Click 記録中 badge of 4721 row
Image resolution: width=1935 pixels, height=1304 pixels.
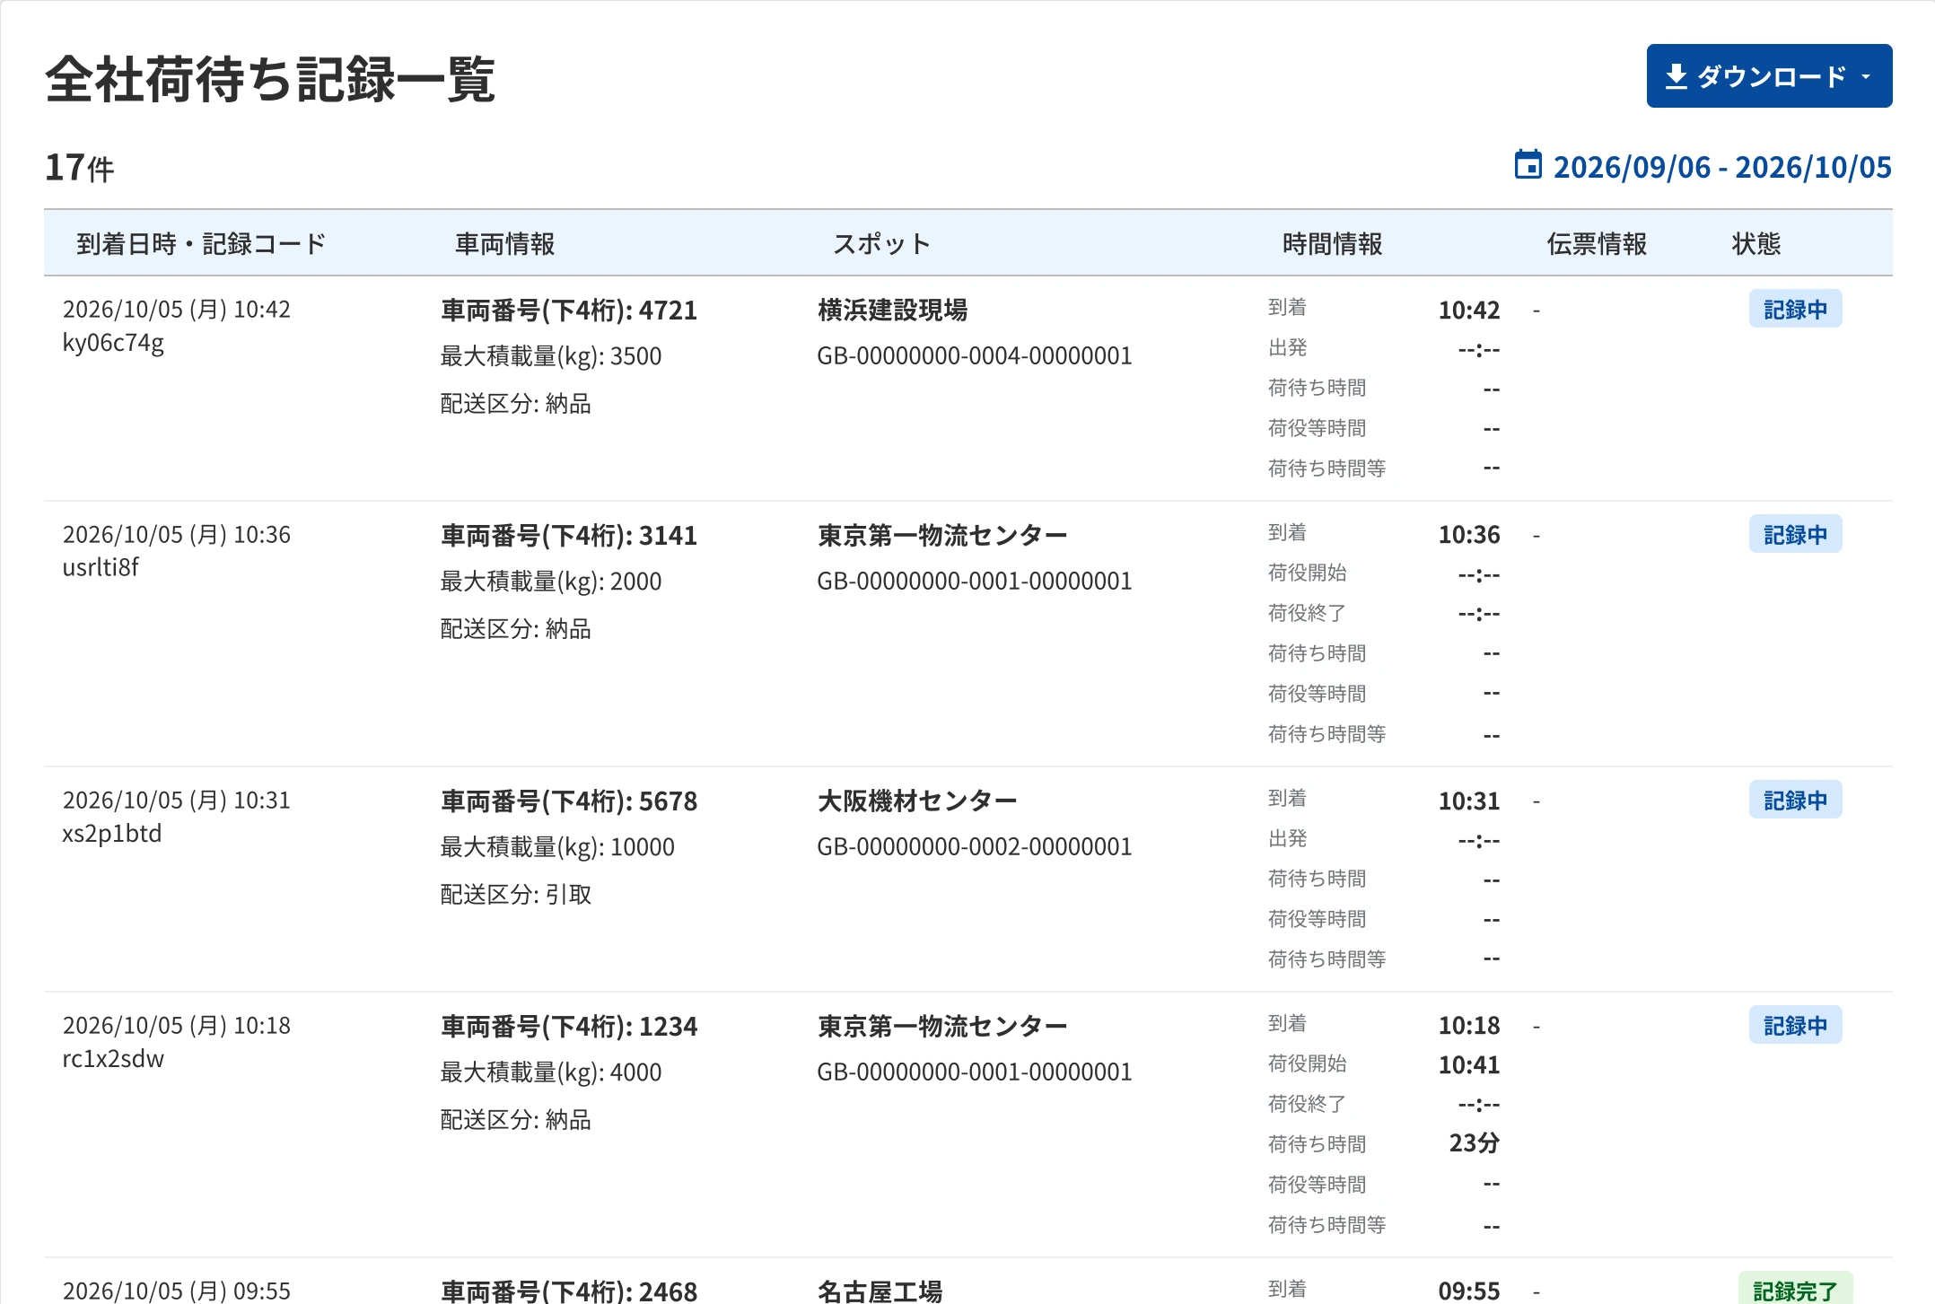pyautogui.click(x=1795, y=309)
